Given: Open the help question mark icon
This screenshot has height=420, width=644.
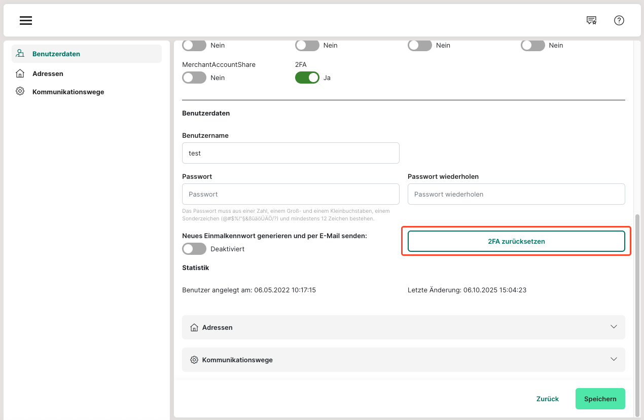Looking at the screenshot, I should [x=619, y=20].
